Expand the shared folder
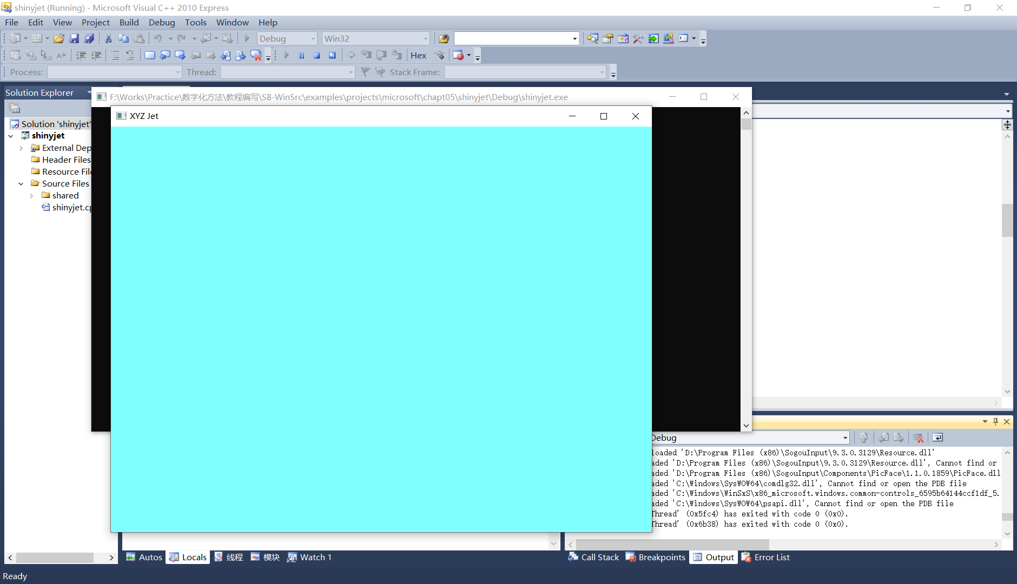This screenshot has width=1017, height=584. [31, 196]
